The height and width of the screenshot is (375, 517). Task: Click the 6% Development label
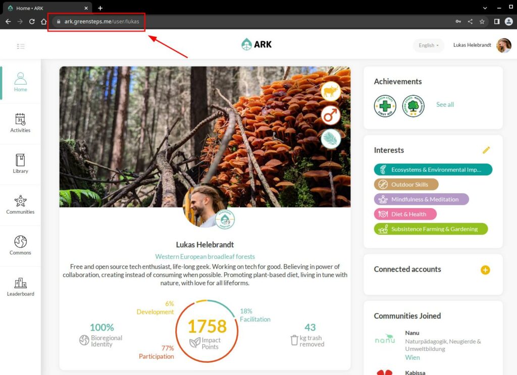point(155,307)
